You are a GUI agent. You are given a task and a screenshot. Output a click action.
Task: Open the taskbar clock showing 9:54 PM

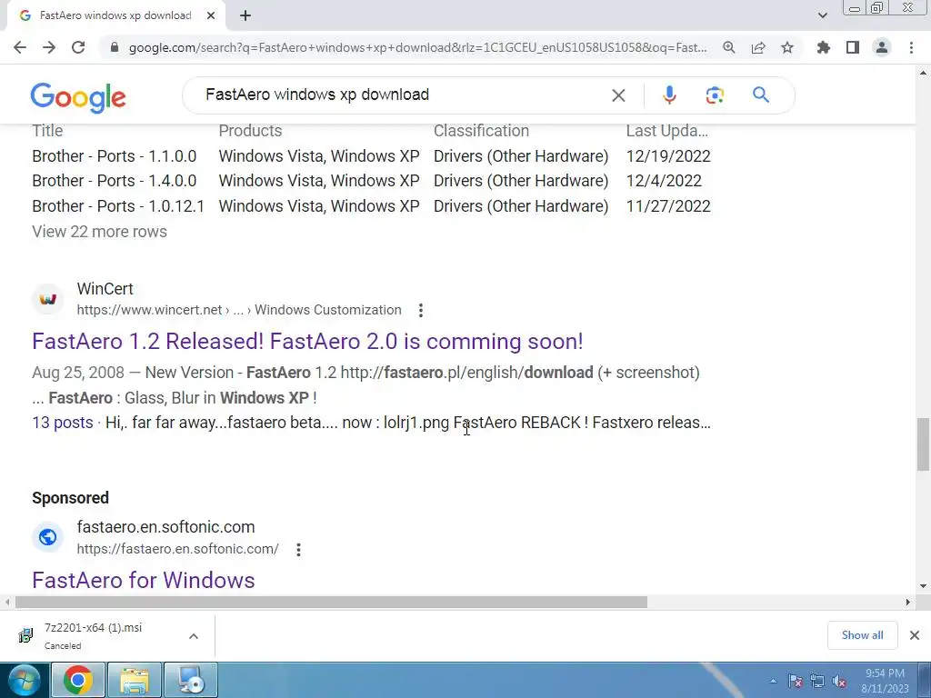click(885, 681)
